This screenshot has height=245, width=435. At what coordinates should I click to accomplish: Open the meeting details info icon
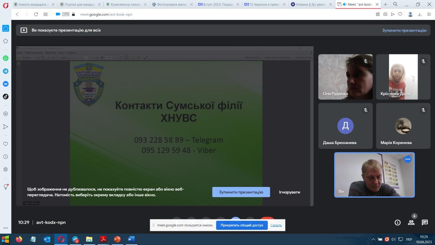[x=398, y=222]
